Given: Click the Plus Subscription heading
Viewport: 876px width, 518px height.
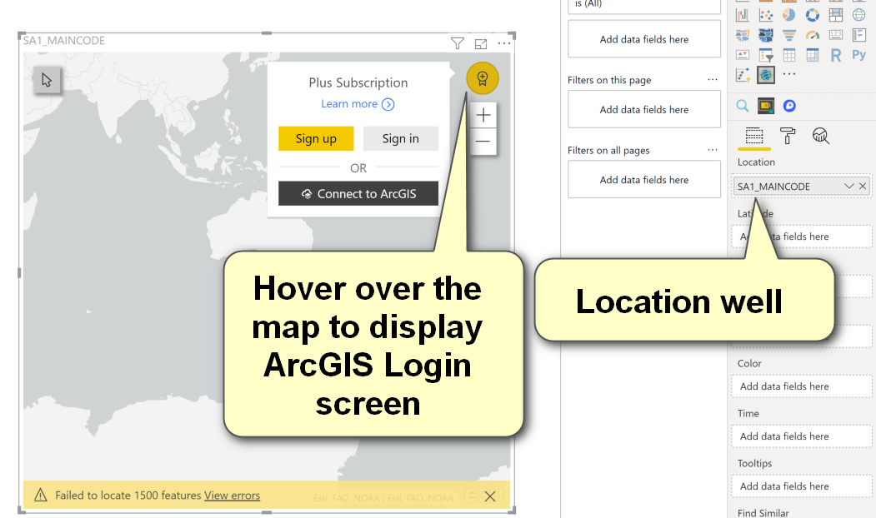Looking at the screenshot, I should 358,82.
